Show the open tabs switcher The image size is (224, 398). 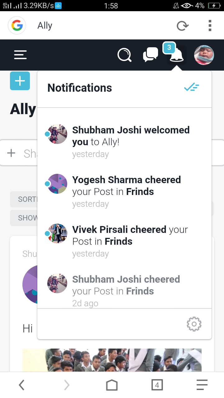(x=157, y=385)
